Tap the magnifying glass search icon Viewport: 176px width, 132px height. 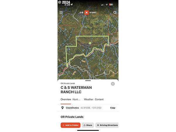point(115,12)
